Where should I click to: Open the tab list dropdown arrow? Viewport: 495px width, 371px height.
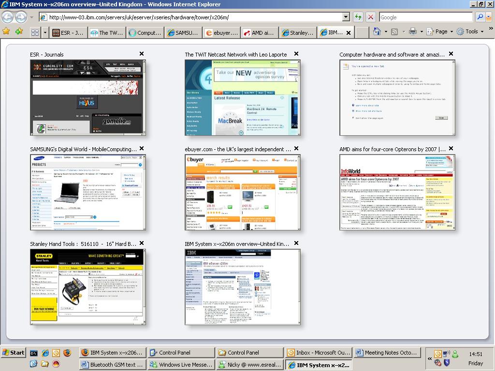[x=45, y=32]
